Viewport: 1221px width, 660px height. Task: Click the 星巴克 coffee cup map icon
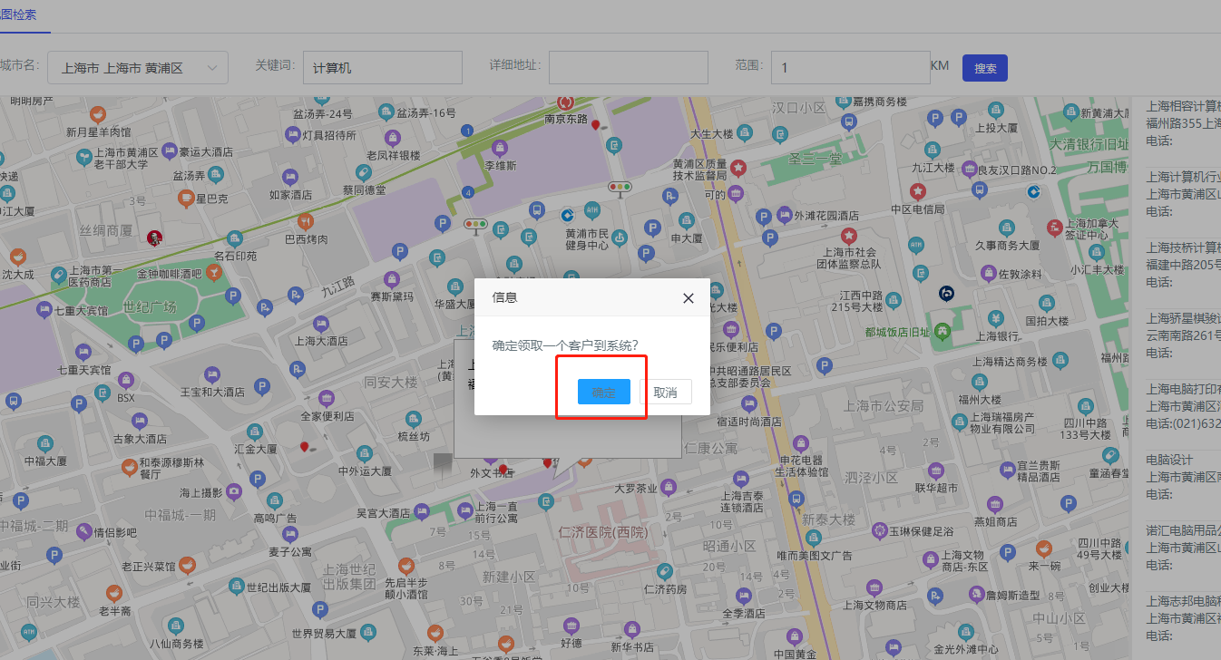point(184,198)
